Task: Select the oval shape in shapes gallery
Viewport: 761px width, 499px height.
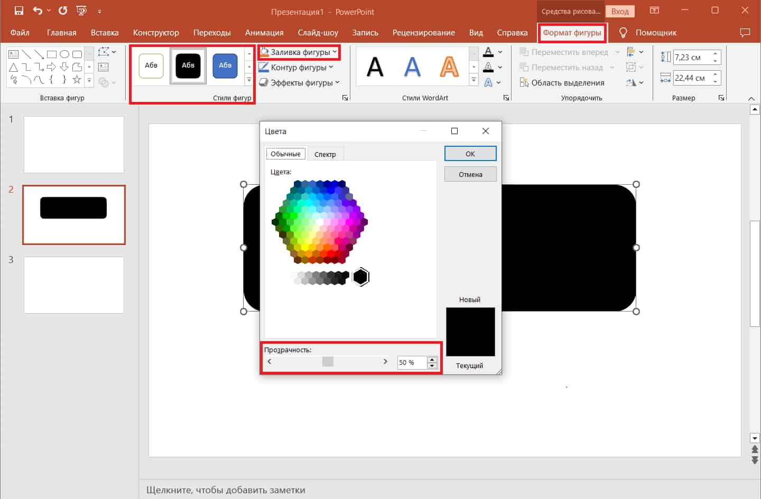Action: pyautogui.click(x=64, y=54)
